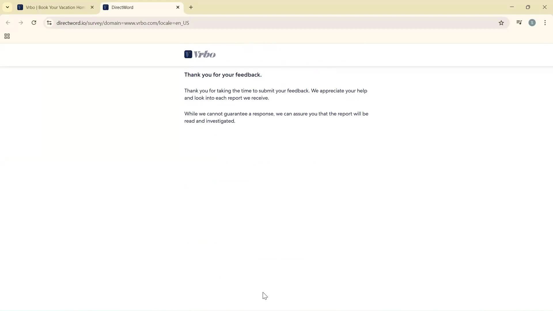Minimize the browser window
Image resolution: width=553 pixels, height=311 pixels.
[512, 7]
